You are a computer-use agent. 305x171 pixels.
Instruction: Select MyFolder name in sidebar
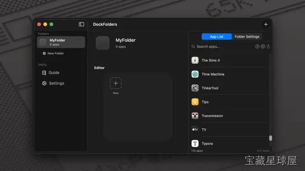[x=57, y=40]
